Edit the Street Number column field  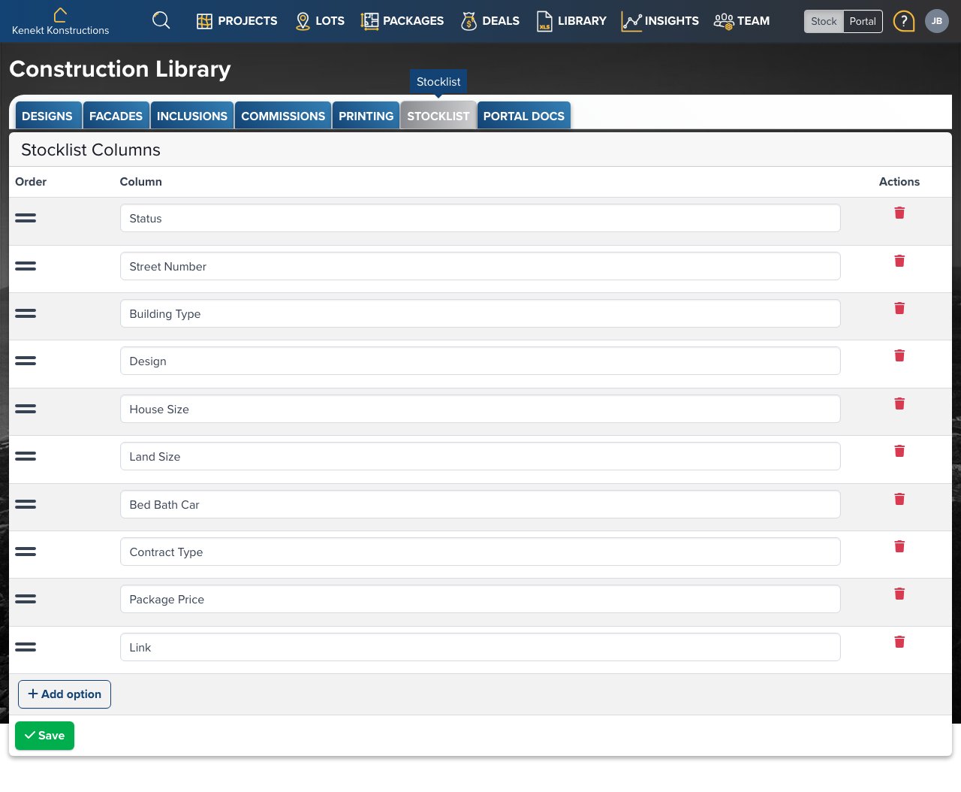[x=480, y=266]
